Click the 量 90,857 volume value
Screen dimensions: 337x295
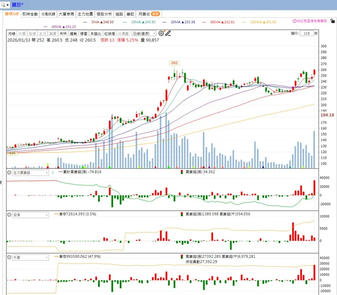150,40
